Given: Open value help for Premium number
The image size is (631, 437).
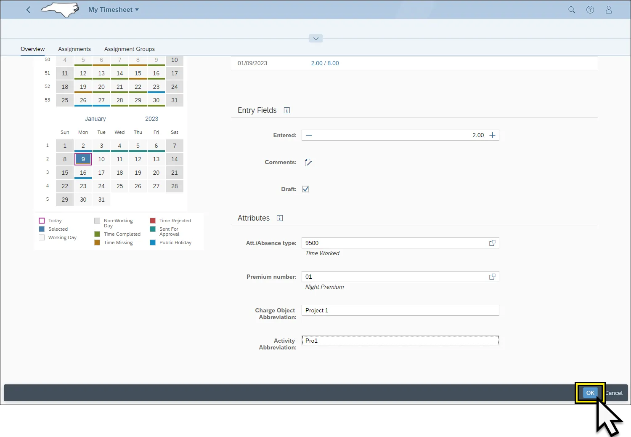Looking at the screenshot, I should (492, 277).
